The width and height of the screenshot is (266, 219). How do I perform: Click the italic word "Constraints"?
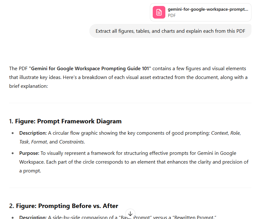point(72,142)
